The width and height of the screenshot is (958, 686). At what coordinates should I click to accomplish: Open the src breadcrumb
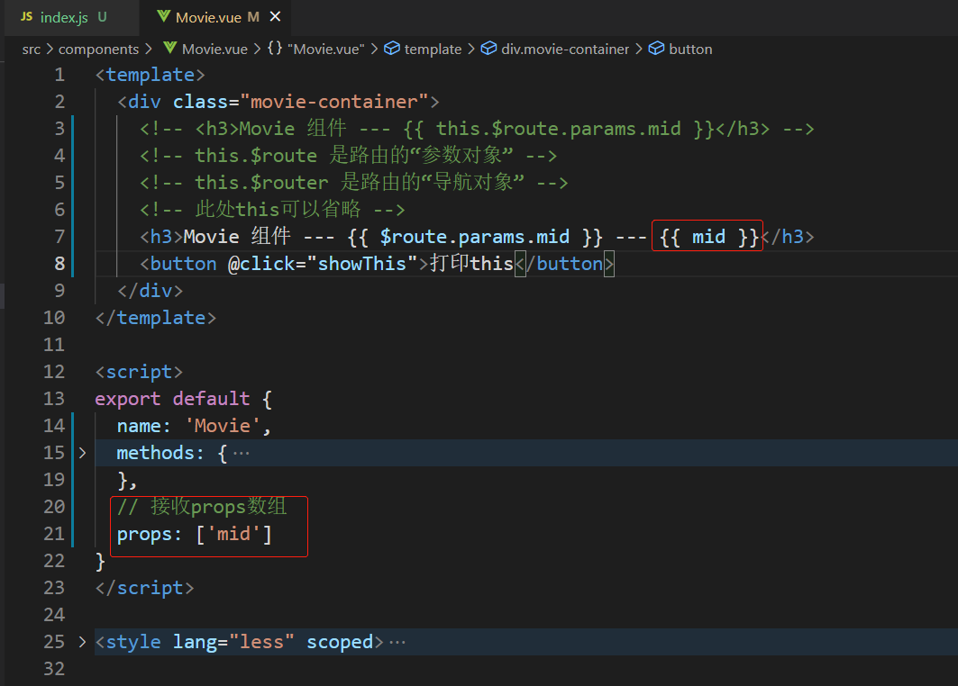tap(32, 50)
